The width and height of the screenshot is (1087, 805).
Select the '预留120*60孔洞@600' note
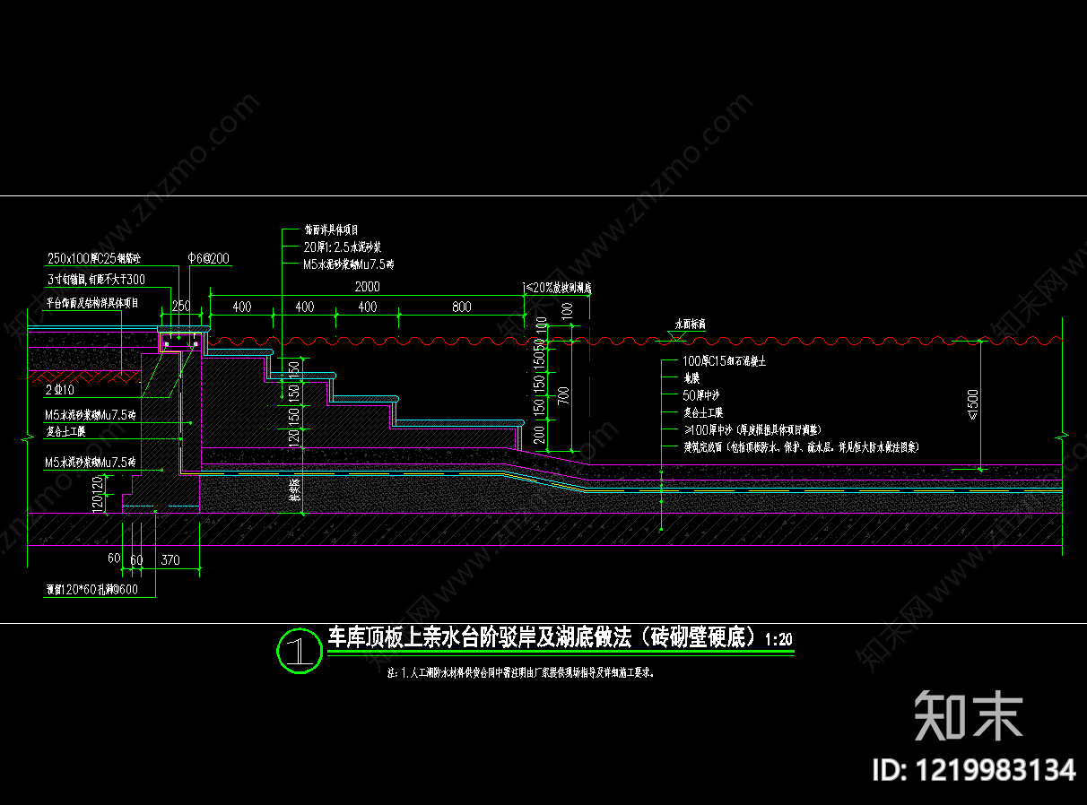point(91,590)
